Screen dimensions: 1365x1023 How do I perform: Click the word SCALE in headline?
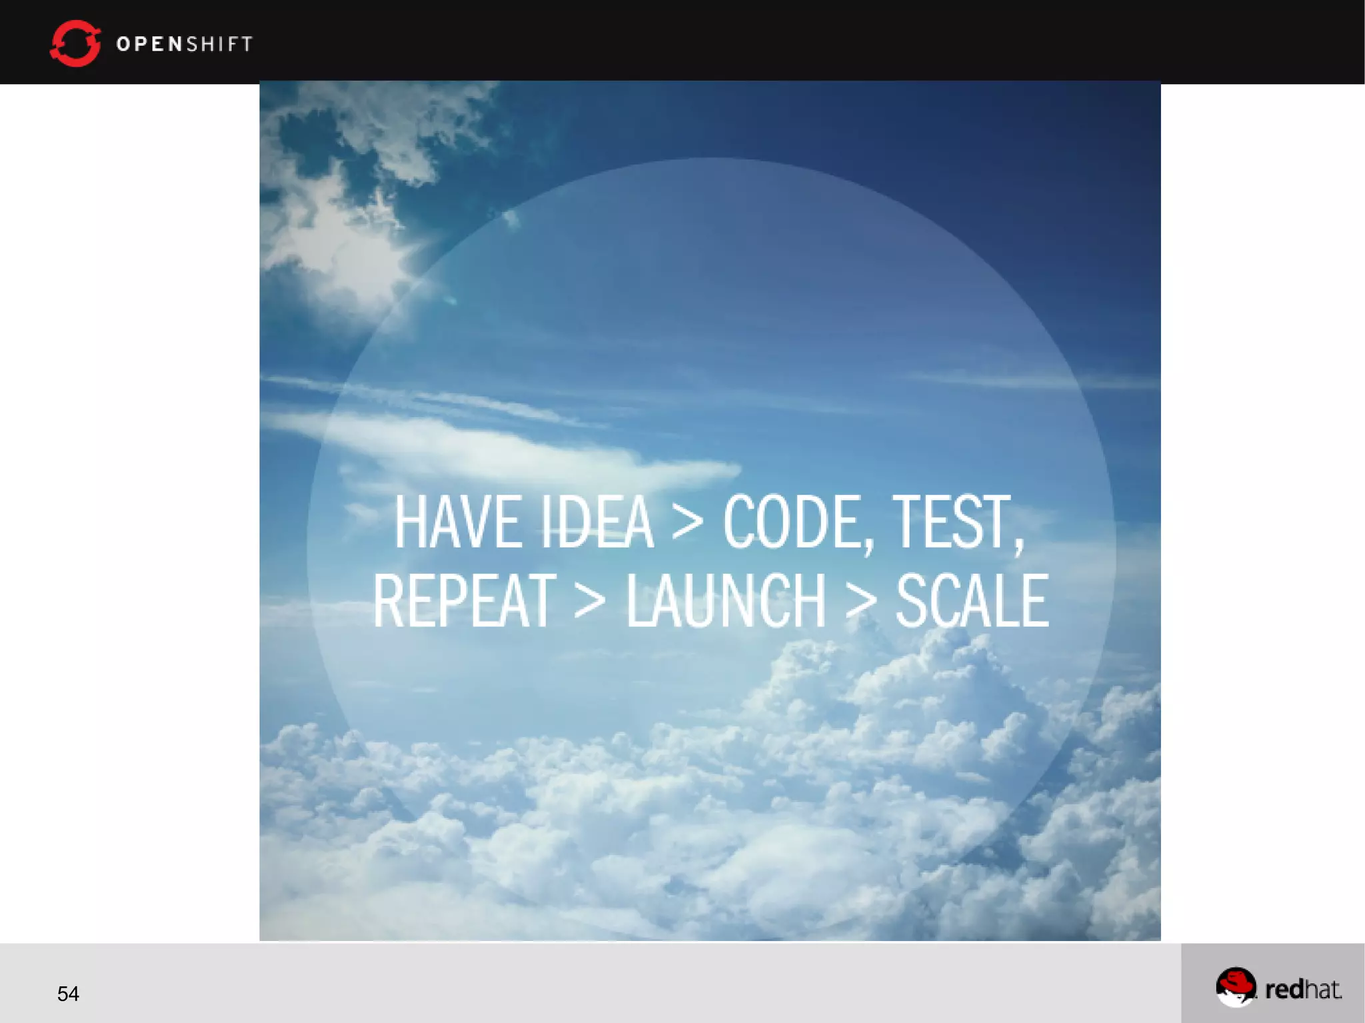coord(972,601)
